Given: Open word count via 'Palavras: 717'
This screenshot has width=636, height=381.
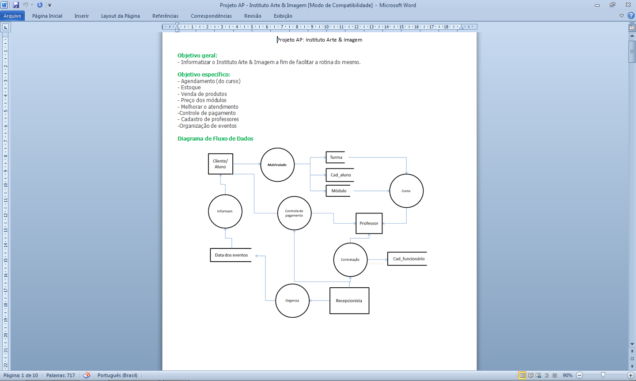Looking at the screenshot, I should [61, 375].
